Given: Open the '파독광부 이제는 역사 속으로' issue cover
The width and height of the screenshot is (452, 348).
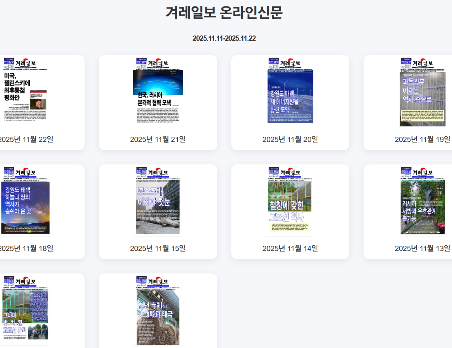Looking at the screenshot, I should tap(423, 92).
